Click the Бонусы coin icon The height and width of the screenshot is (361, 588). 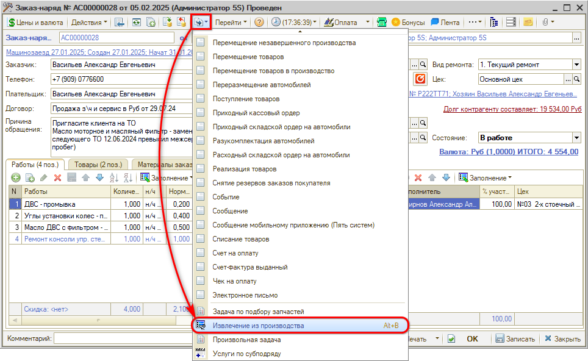tap(396, 22)
